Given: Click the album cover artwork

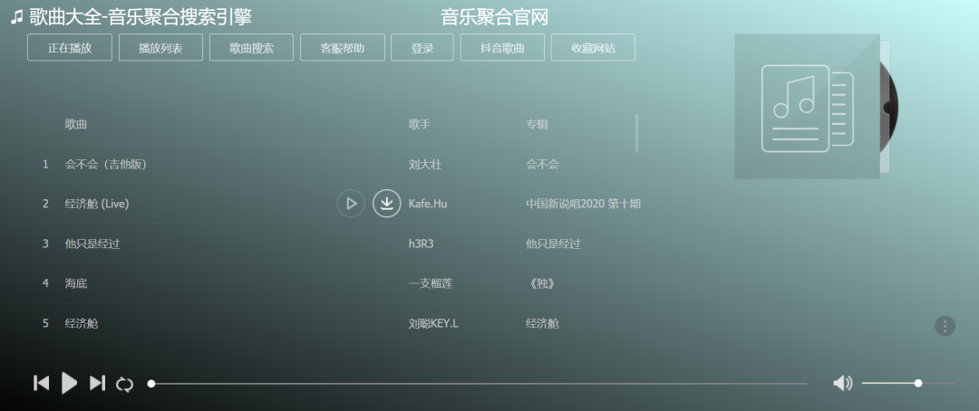Looking at the screenshot, I should tap(806, 106).
